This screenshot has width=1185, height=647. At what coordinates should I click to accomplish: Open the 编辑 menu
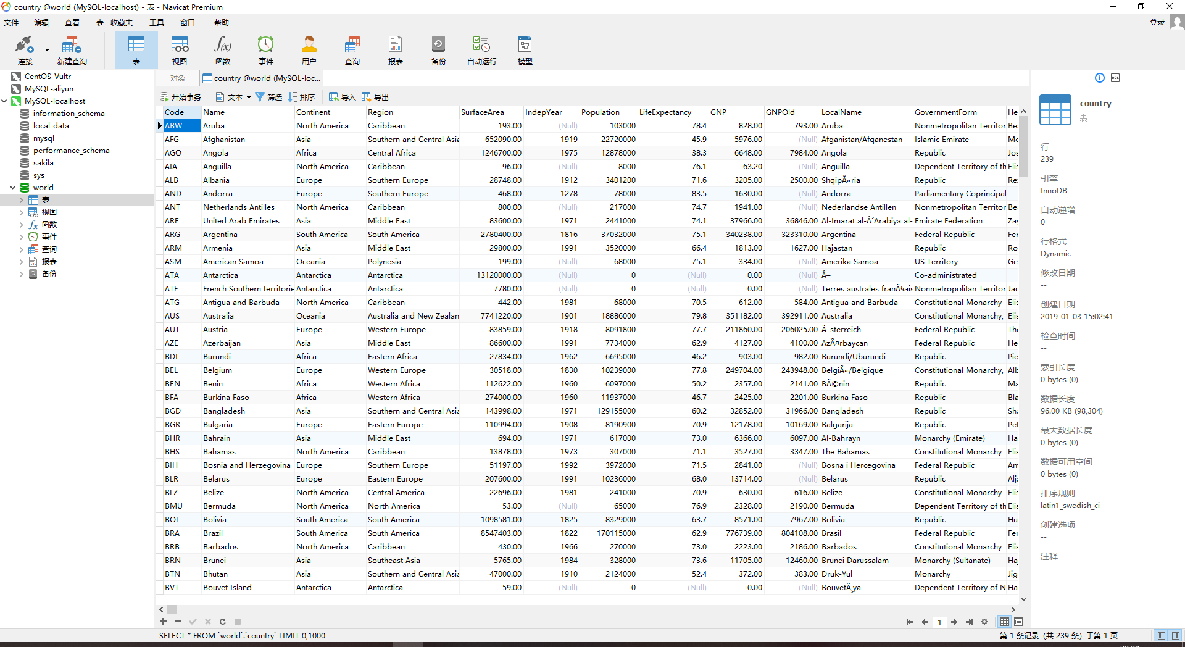coord(41,23)
